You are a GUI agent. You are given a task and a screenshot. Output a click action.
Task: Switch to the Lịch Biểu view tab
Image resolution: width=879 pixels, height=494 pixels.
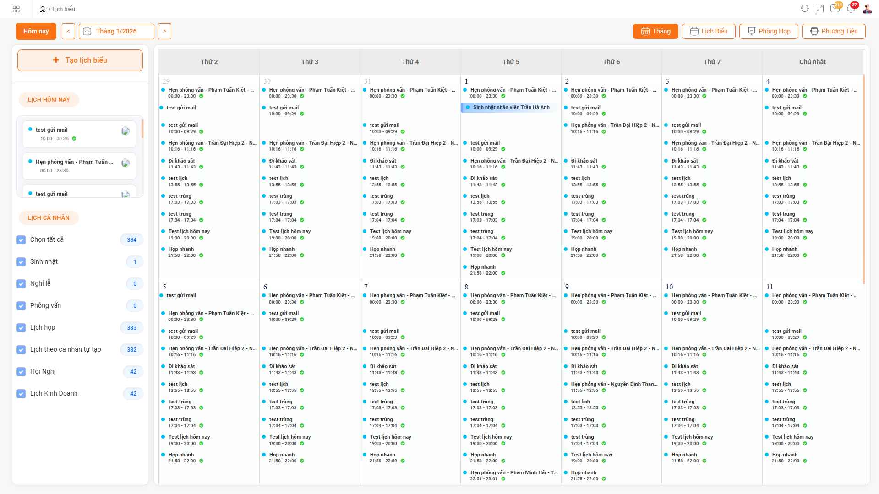(708, 32)
